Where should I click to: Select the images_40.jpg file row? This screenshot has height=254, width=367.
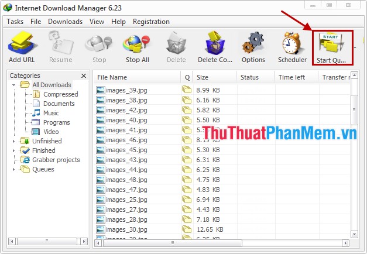tap(222, 120)
